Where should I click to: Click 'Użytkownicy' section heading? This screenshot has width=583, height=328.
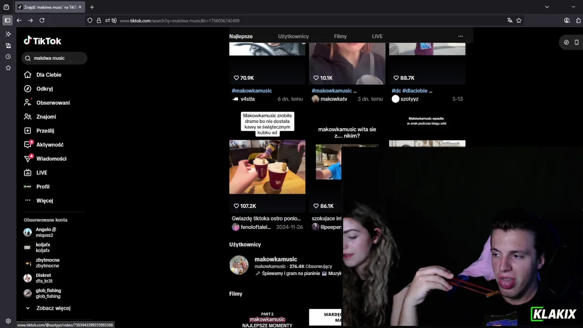[x=245, y=245]
